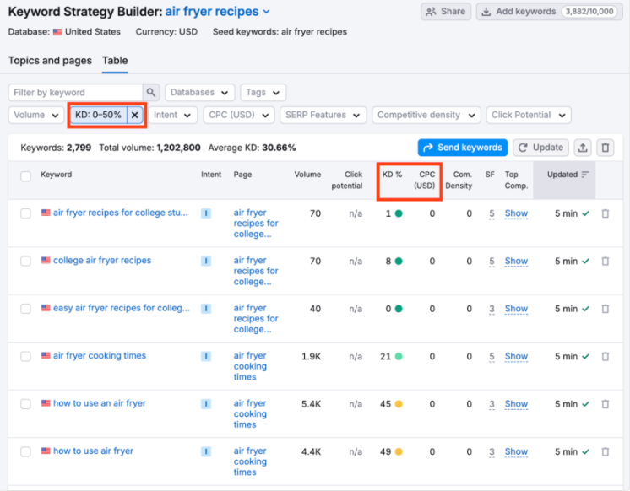Check the 'college air fryer recipes' checkbox
630x491 pixels.
click(26, 262)
